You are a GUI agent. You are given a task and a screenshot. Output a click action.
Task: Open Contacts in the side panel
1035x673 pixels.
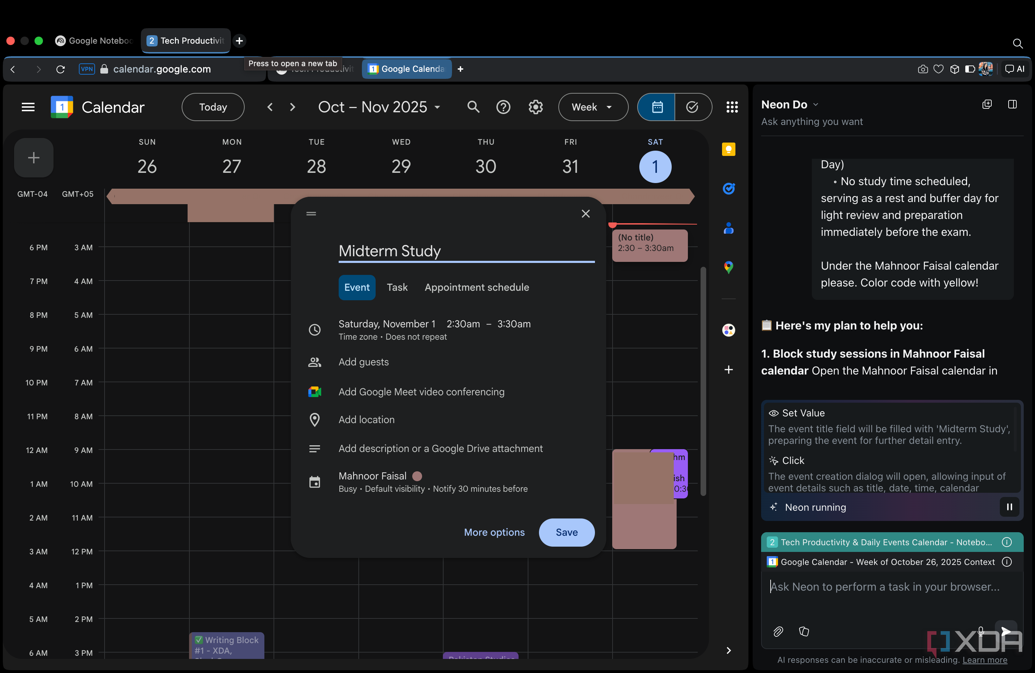(728, 228)
